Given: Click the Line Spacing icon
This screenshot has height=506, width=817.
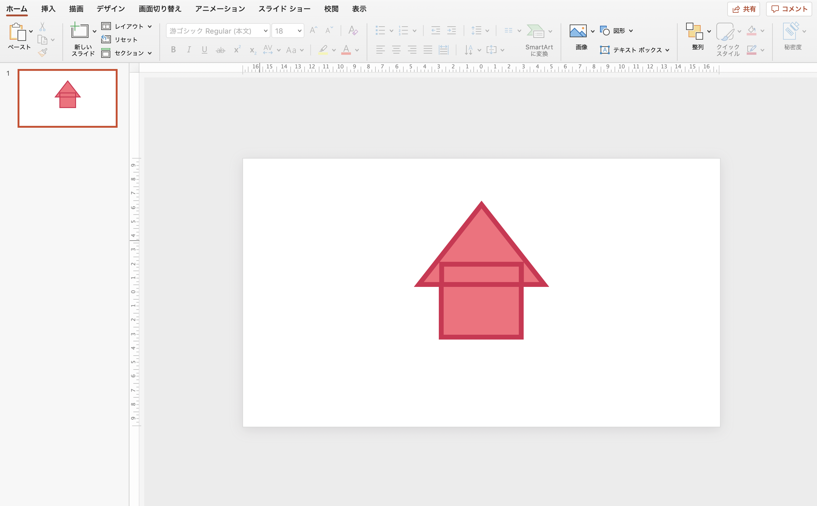Looking at the screenshot, I should coord(476,31).
